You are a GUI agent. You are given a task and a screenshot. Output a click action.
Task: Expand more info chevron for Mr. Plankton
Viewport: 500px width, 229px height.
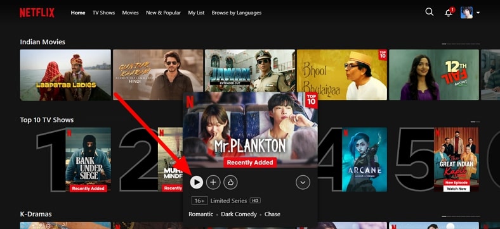tap(303, 182)
